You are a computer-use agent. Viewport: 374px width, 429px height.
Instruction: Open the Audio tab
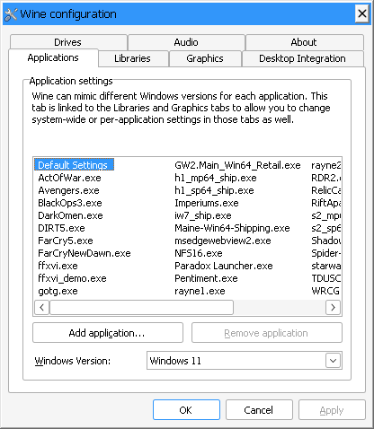186,42
